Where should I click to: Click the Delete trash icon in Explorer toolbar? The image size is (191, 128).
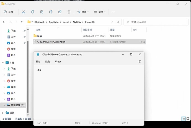pos(69,12)
